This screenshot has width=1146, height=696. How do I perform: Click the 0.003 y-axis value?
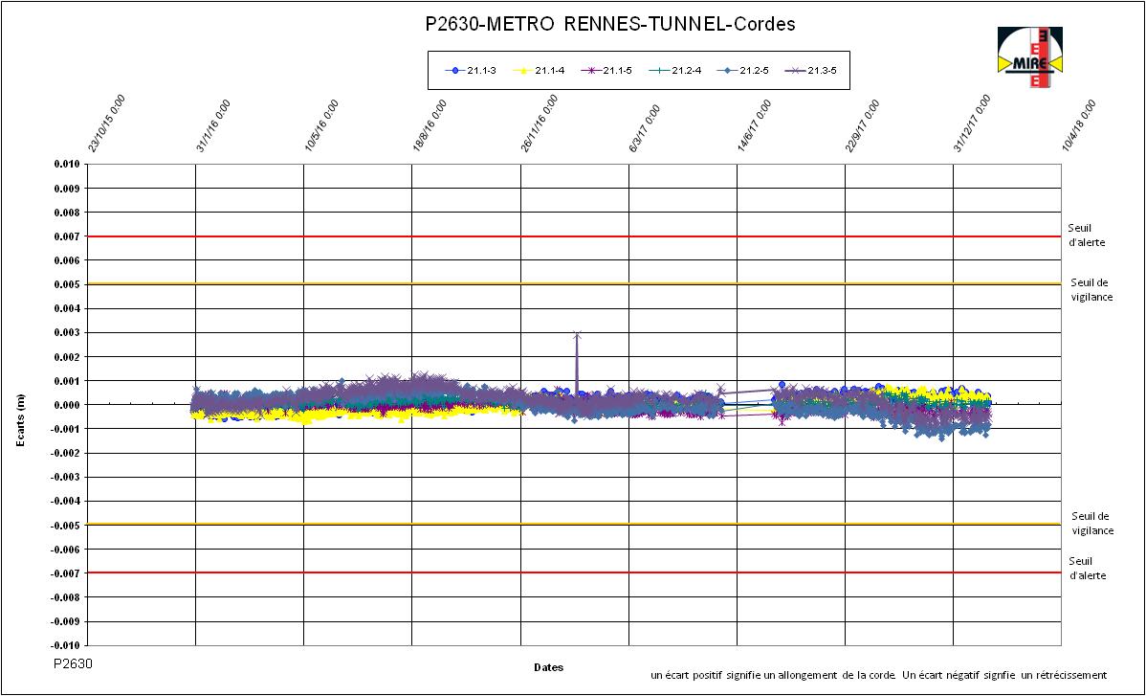(66, 332)
